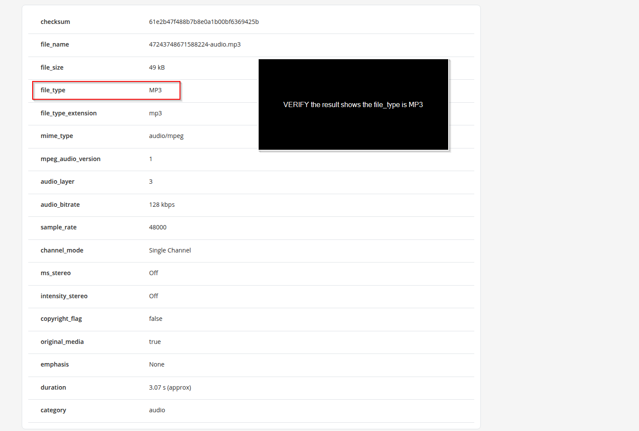Click the channel_mode label
Viewport: 639px width, 431px height.
(62, 250)
